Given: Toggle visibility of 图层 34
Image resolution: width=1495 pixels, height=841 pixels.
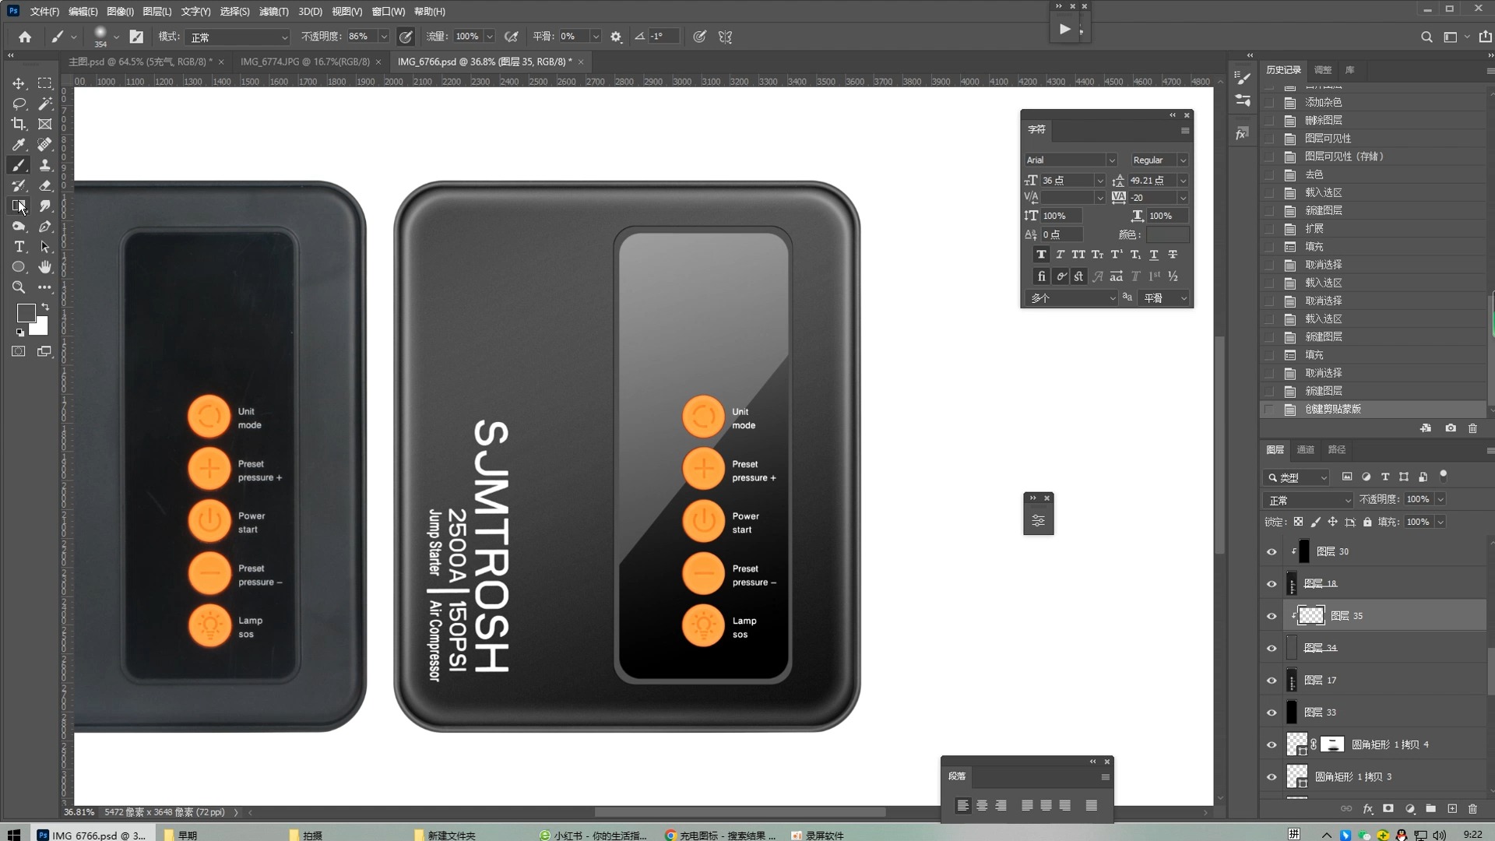Looking at the screenshot, I should pos(1272,649).
